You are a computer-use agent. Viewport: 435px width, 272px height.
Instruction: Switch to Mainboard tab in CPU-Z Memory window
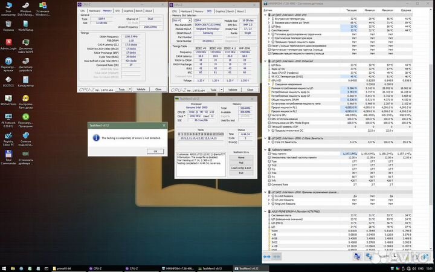94,11
